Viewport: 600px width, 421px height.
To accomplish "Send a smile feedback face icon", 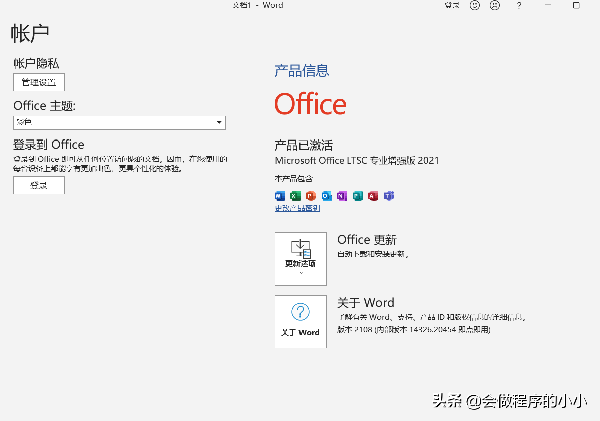I will 475,5.
